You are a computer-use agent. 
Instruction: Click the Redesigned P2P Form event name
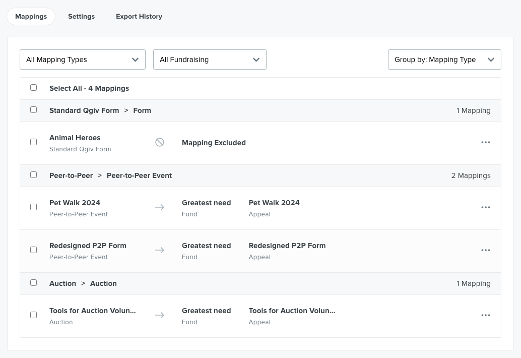click(88, 246)
